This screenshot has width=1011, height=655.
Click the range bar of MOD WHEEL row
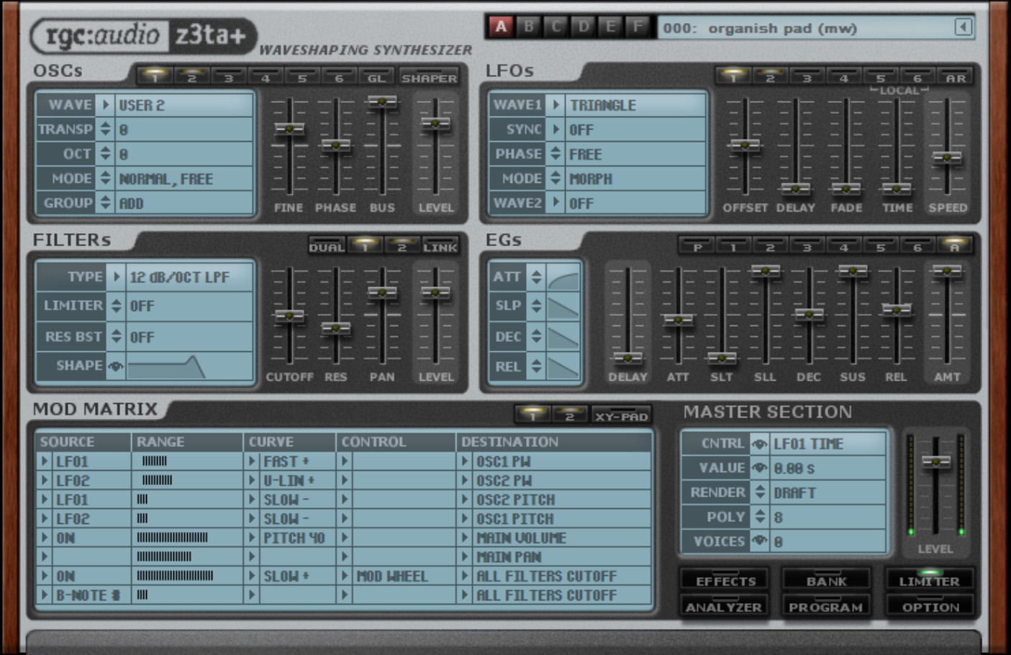tap(175, 576)
